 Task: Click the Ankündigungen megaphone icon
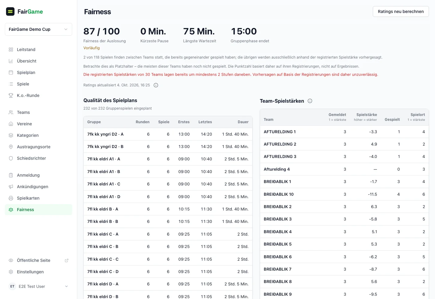coord(11,187)
